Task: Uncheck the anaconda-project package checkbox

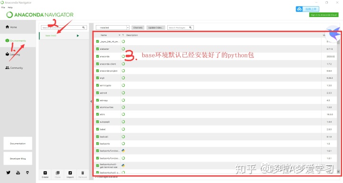Action: pyautogui.click(x=98, y=71)
